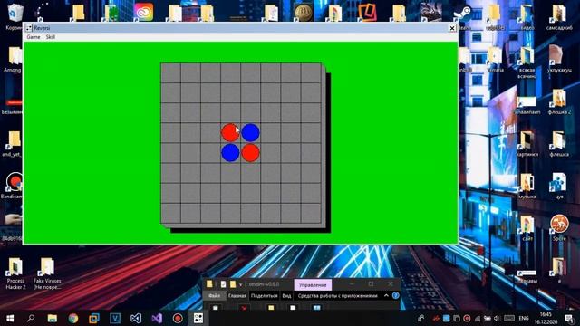The image size is (580, 326).
Task: Open the Explorer quick access toolbar dropdown
Action: point(241,284)
